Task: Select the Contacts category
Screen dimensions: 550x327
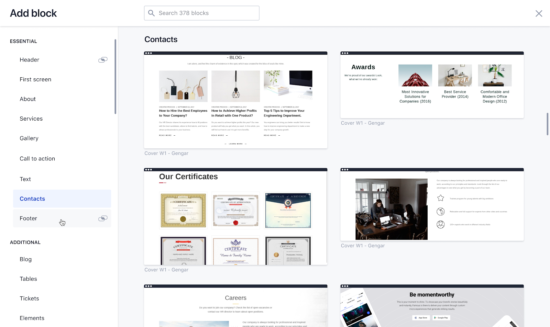Action: [62, 199]
